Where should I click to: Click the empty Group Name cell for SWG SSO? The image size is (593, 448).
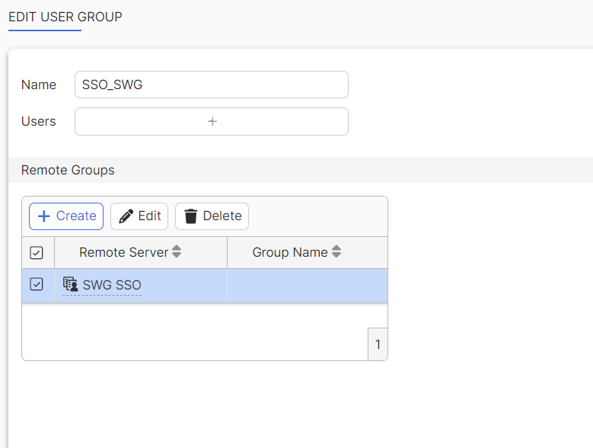[307, 285]
